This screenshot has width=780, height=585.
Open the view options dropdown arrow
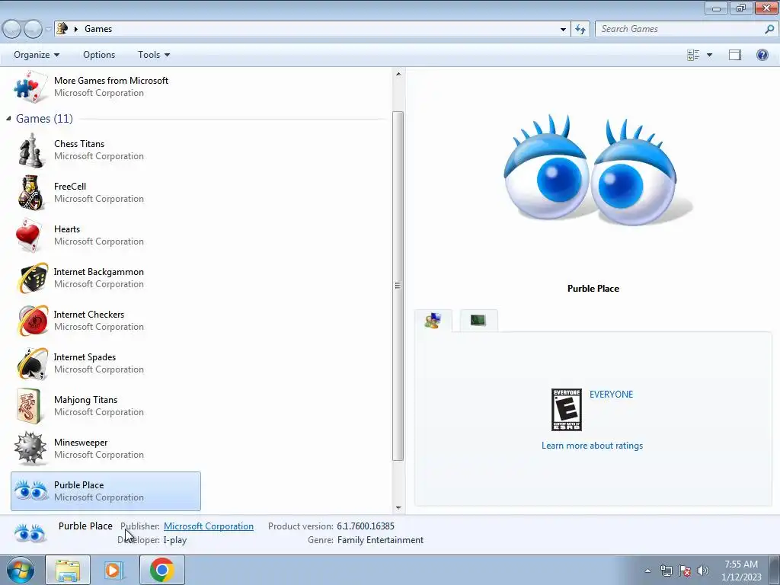[x=709, y=55]
